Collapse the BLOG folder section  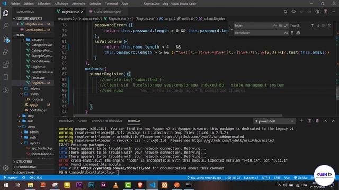click(x=20, y=35)
